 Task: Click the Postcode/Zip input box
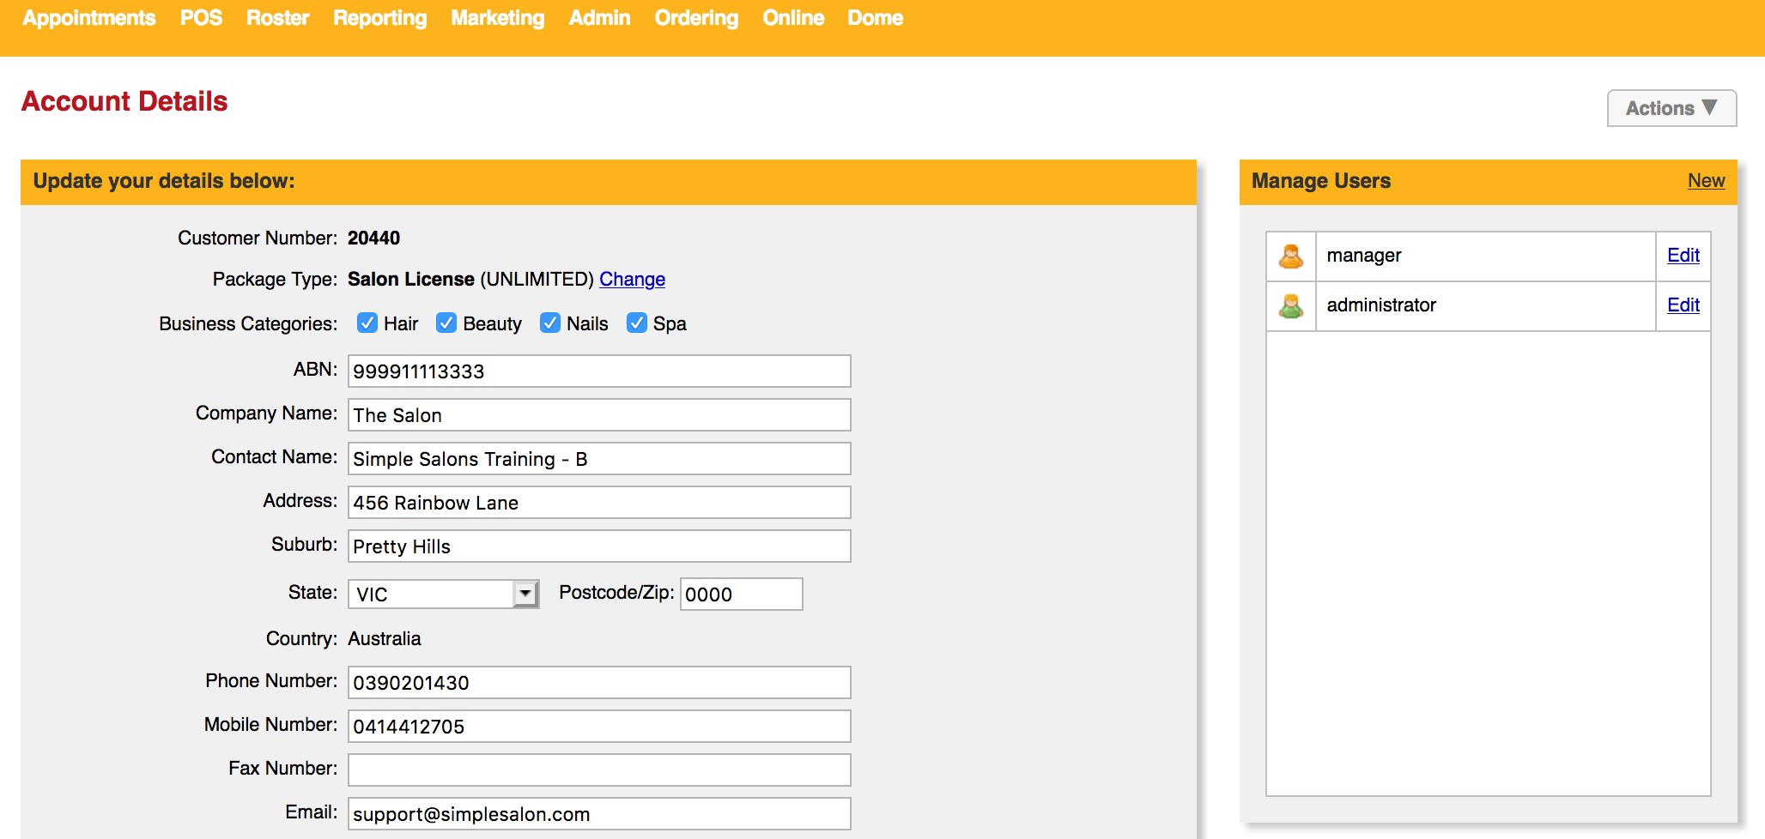tap(740, 594)
